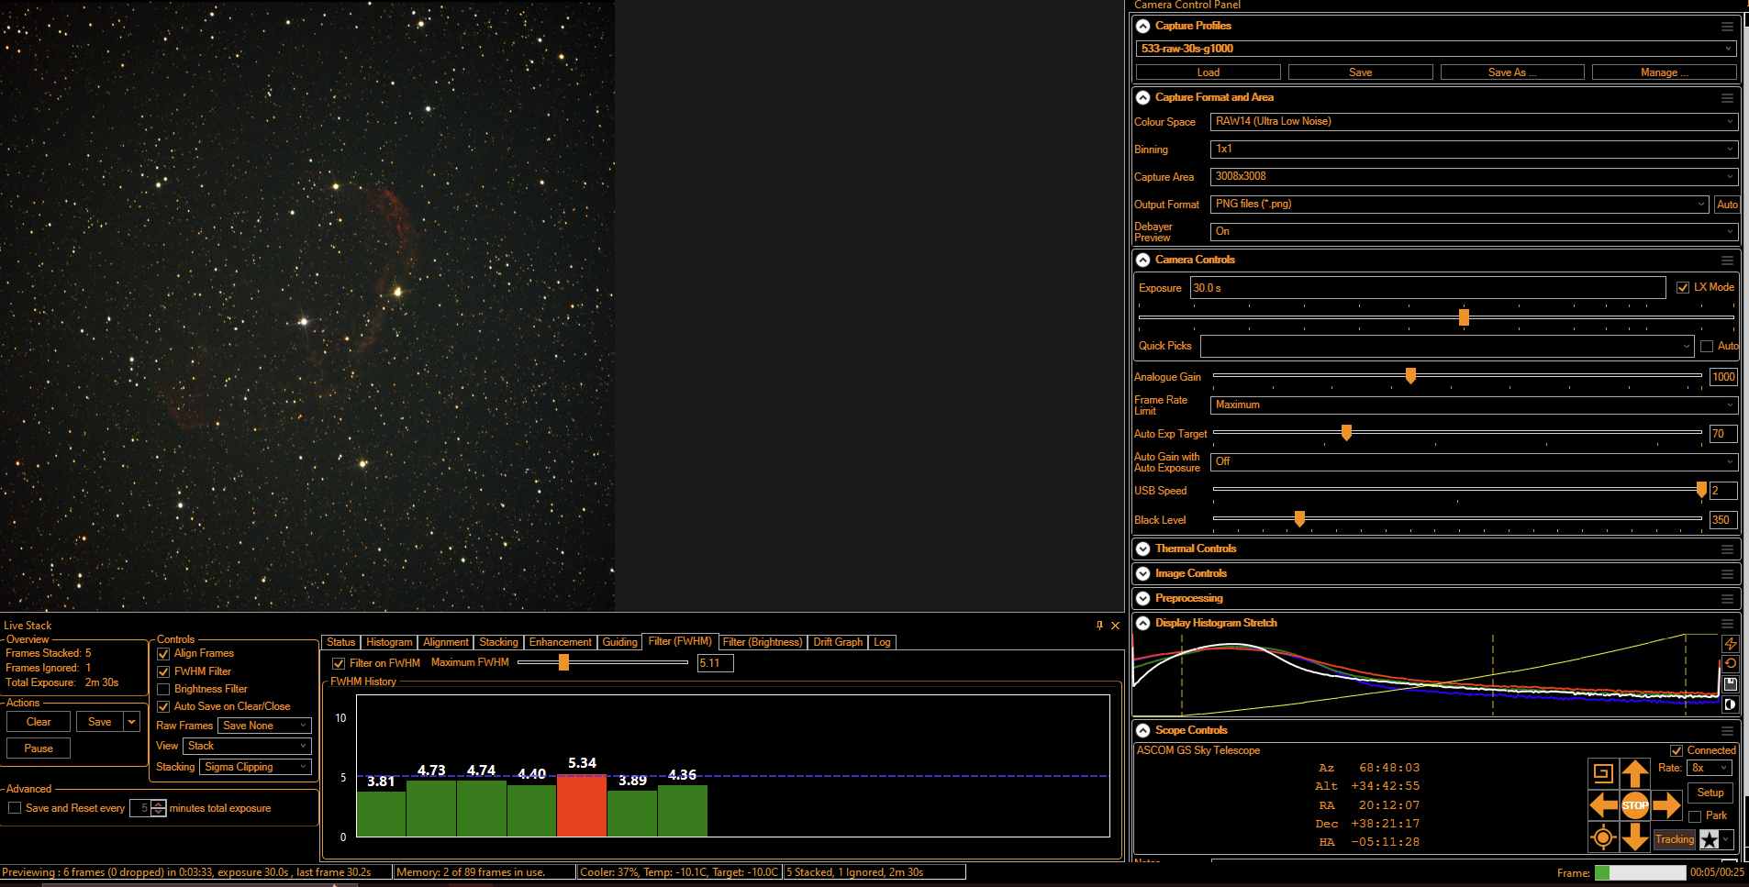Collapse the Capture Format and Area section
The width and height of the screenshot is (1749, 887).
1143,97
